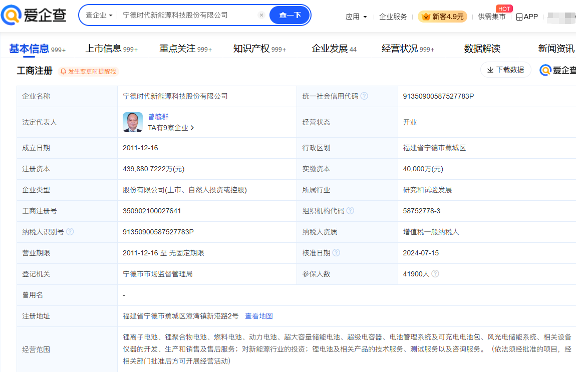Screen dimensions: 576x372
Task: Click unified credit code 91350900587527783P beside 统一社会信用代码
Action: pos(438,96)
